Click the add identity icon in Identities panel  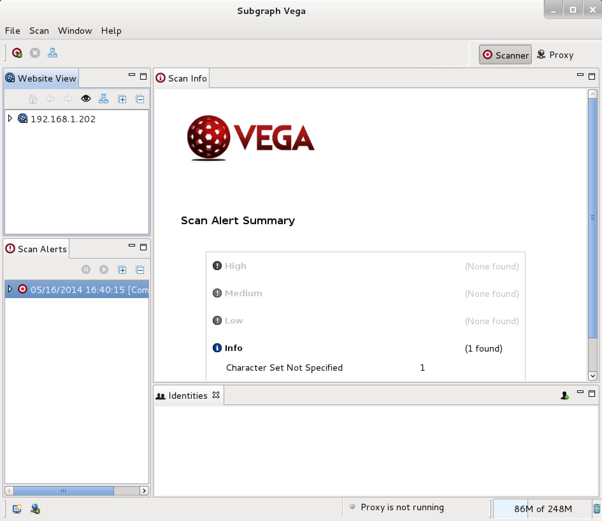tap(564, 396)
